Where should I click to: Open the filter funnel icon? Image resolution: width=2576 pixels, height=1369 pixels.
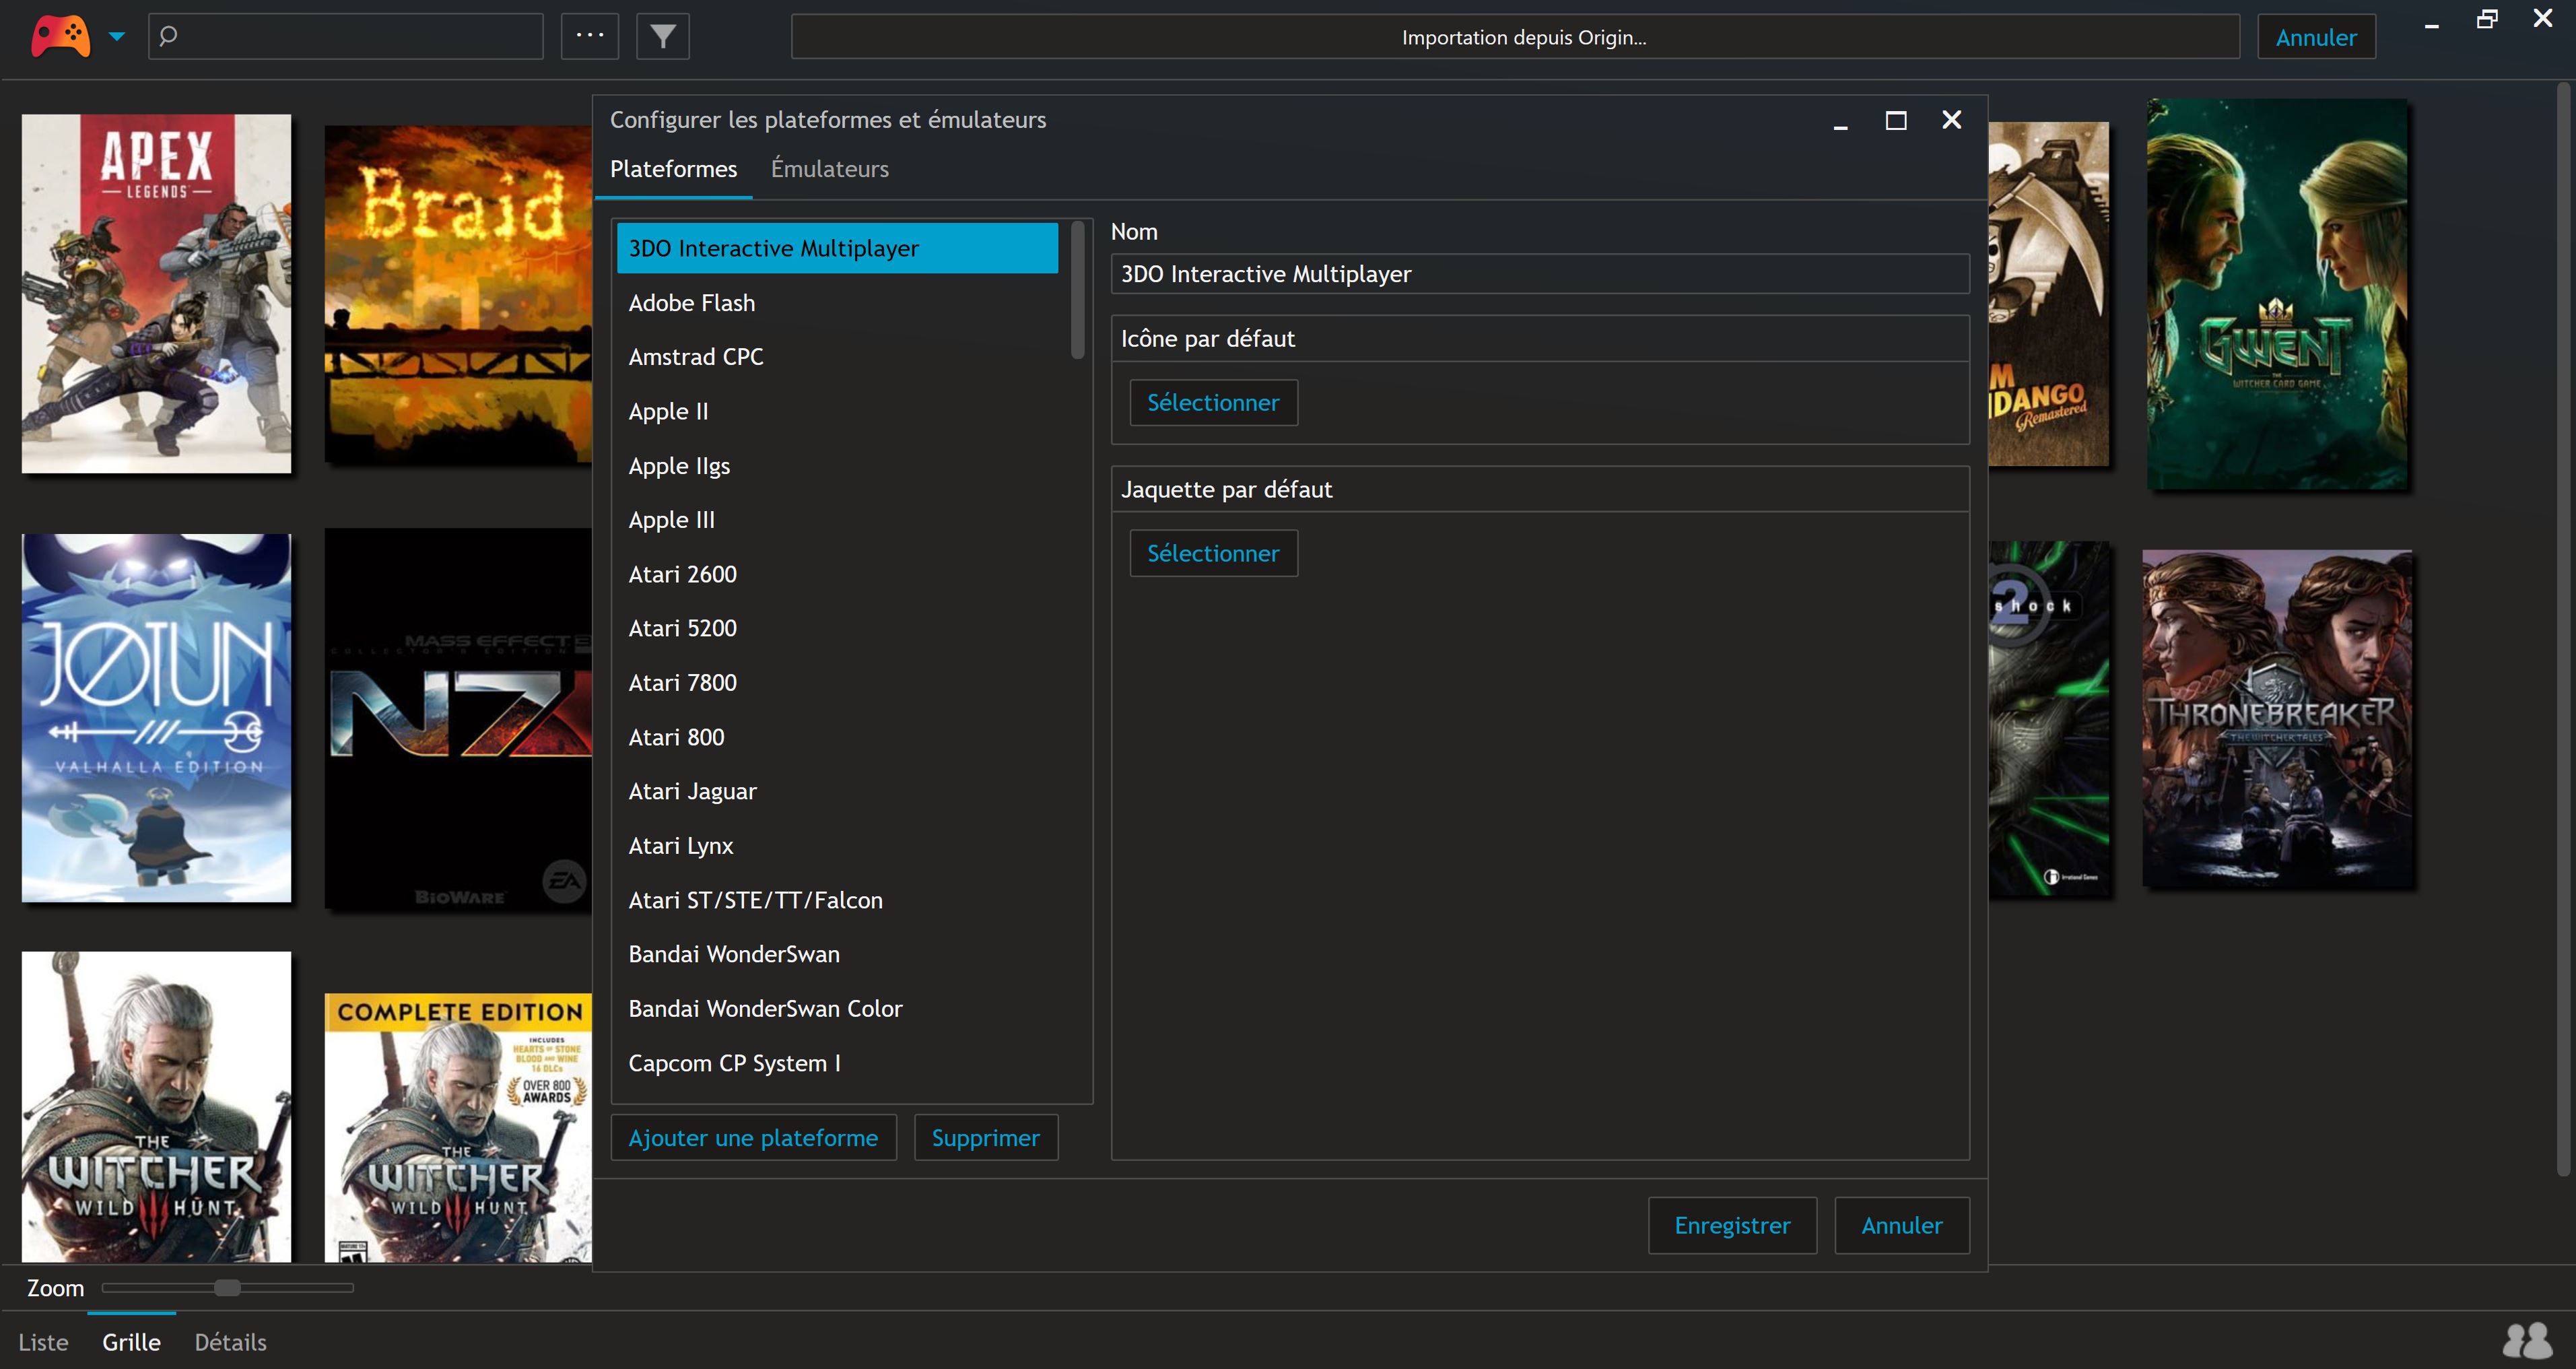click(x=662, y=36)
